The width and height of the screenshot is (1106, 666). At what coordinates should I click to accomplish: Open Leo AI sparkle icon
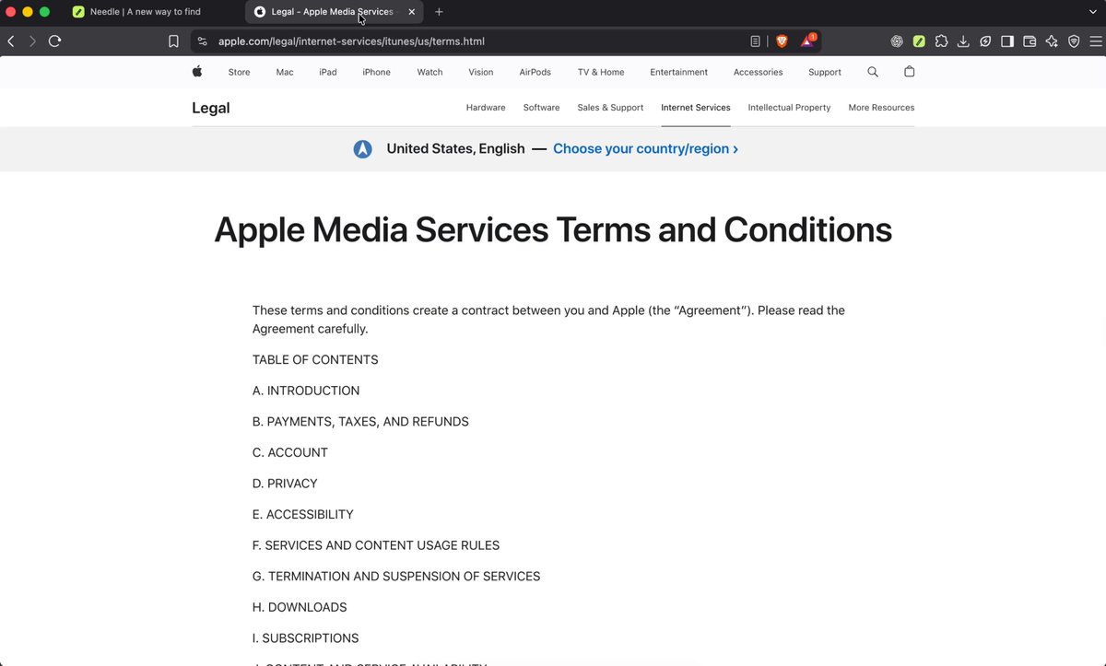[1052, 41]
